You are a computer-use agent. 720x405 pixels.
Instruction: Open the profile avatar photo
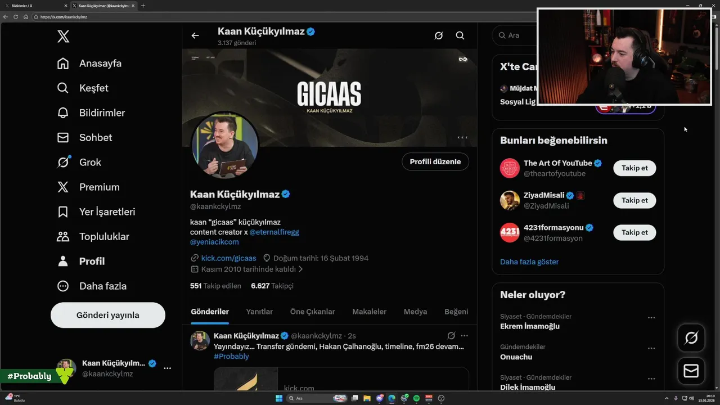pos(225,146)
